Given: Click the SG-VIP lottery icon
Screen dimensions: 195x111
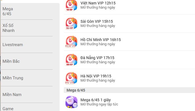Looking at the screenshot, I should click(x=71, y=24).
